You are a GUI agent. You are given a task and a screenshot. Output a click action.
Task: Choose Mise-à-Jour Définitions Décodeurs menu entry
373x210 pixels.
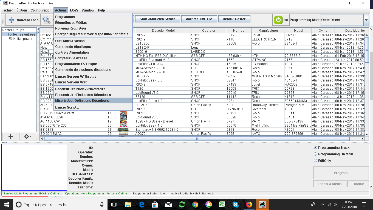93,101
